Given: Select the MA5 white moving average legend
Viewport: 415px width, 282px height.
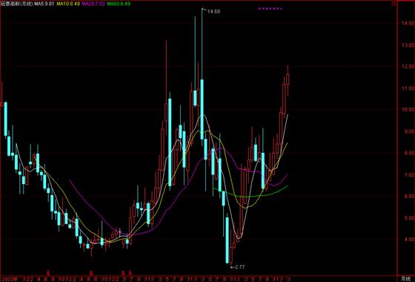Looking at the screenshot, I should [44, 4].
